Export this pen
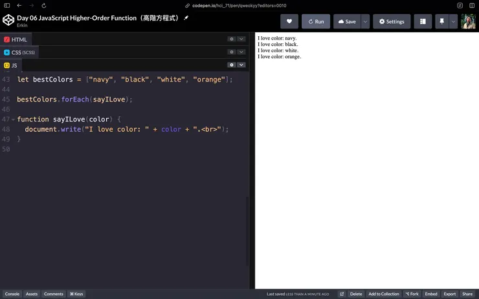This screenshot has height=299, width=479. 450,294
